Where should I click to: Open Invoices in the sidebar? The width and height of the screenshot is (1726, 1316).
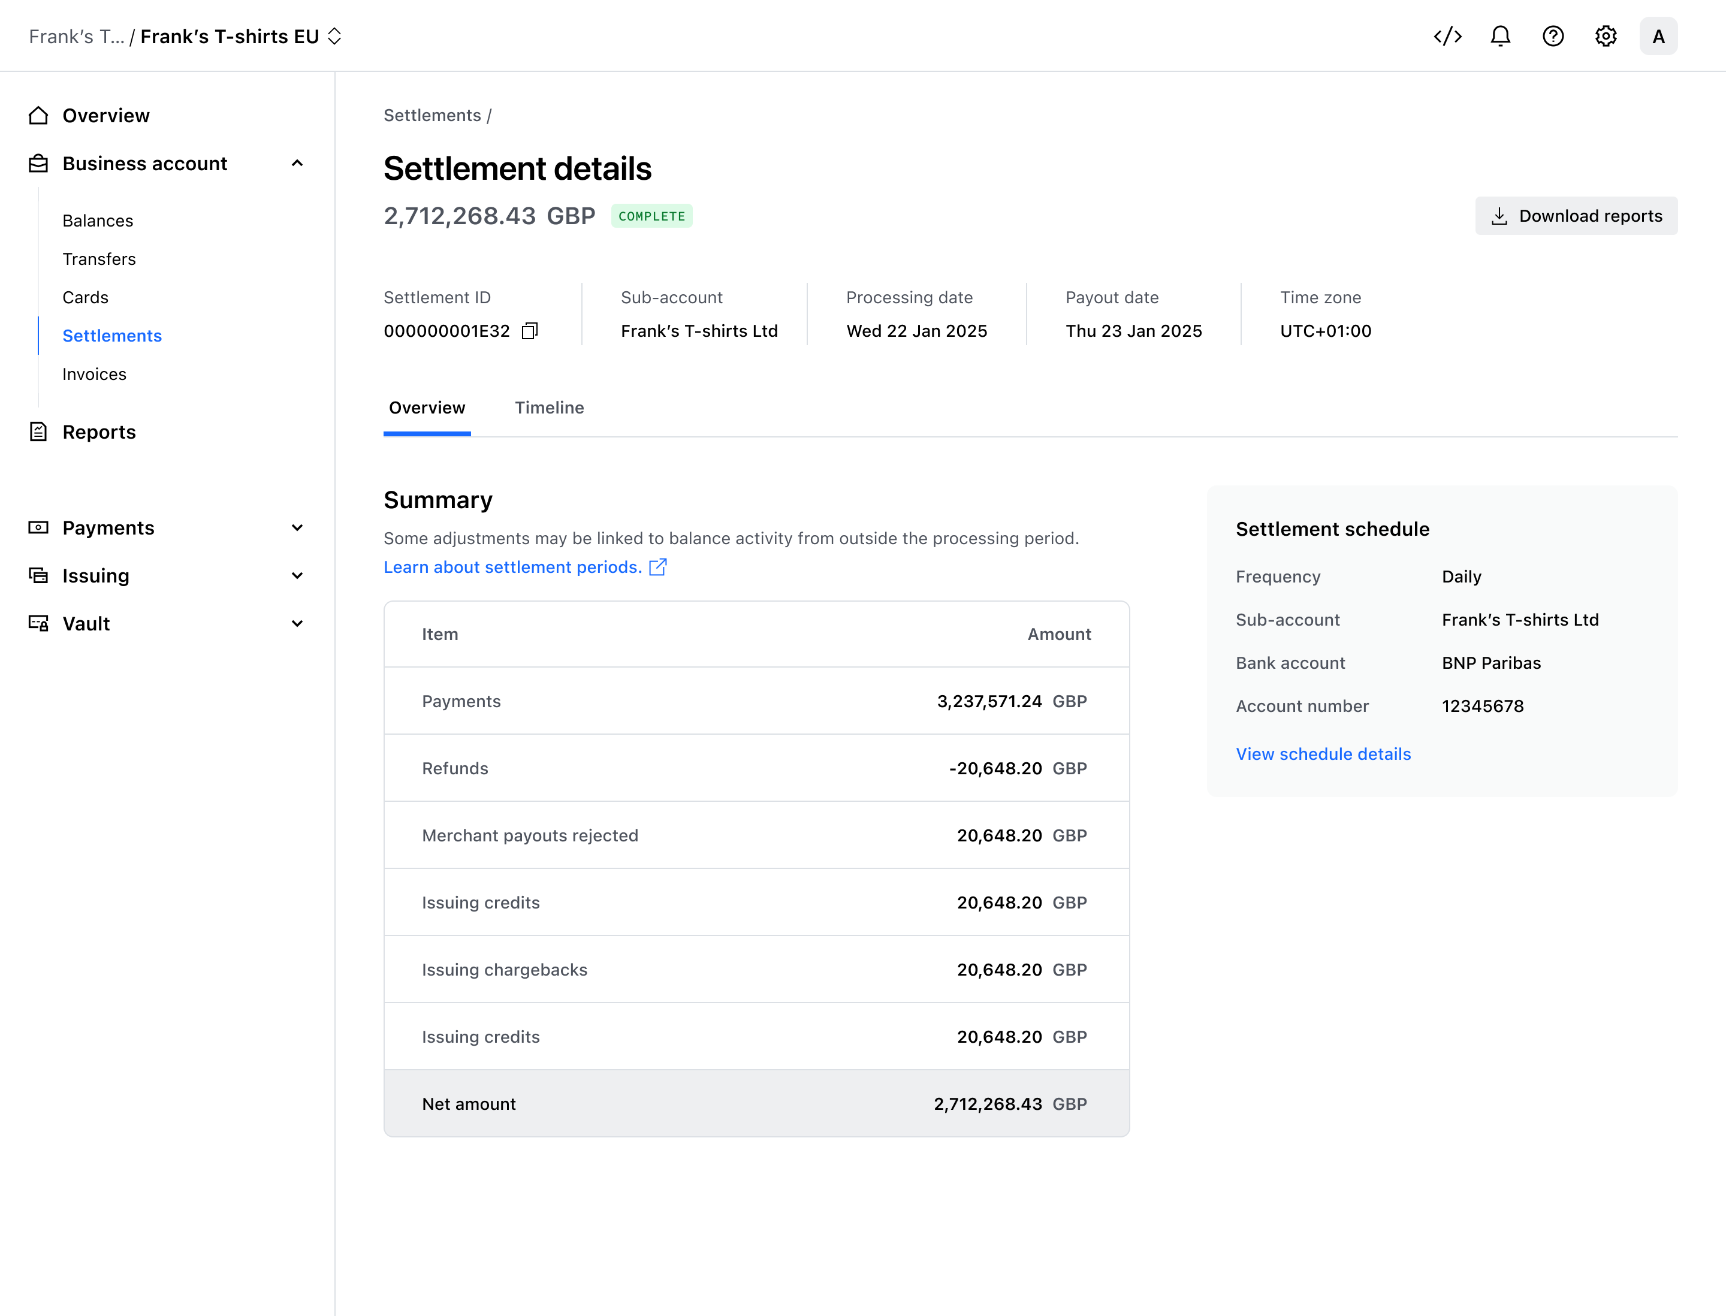94,375
